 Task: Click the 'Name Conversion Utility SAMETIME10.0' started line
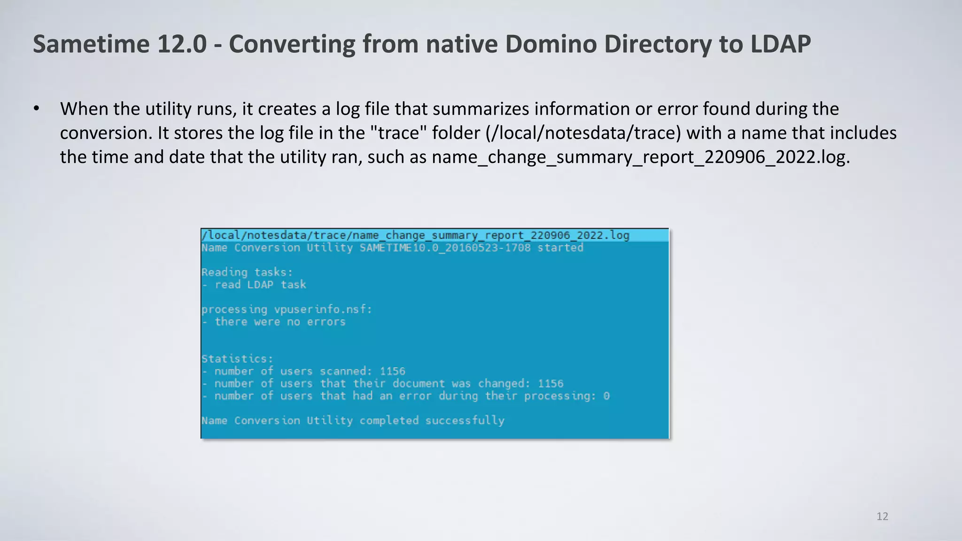(392, 248)
